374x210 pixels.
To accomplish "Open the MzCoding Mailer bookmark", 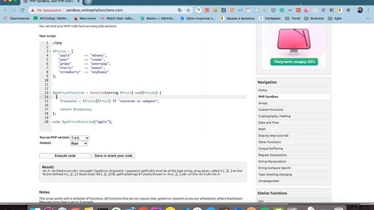I will [x=51, y=18].
